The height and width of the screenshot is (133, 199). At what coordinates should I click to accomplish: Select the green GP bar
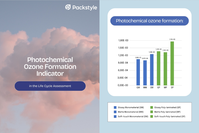pos(159,68)
